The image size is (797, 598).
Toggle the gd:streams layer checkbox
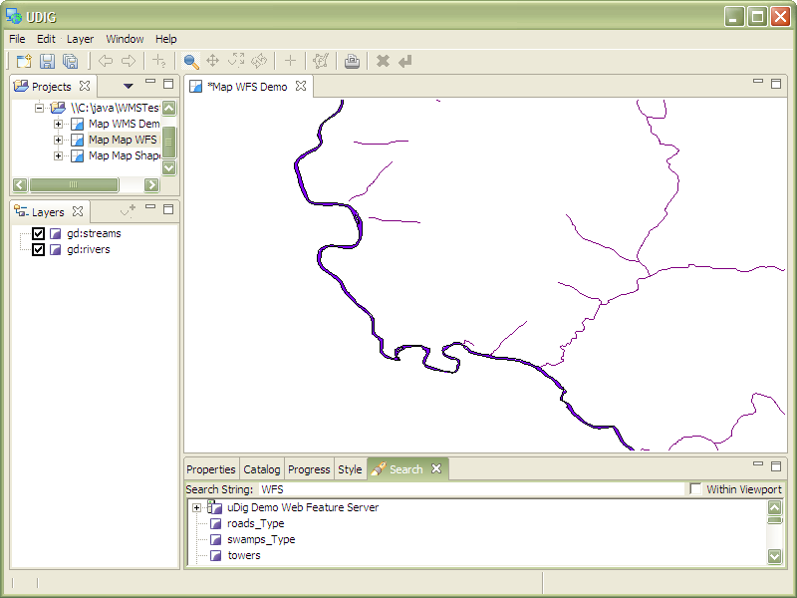click(39, 233)
